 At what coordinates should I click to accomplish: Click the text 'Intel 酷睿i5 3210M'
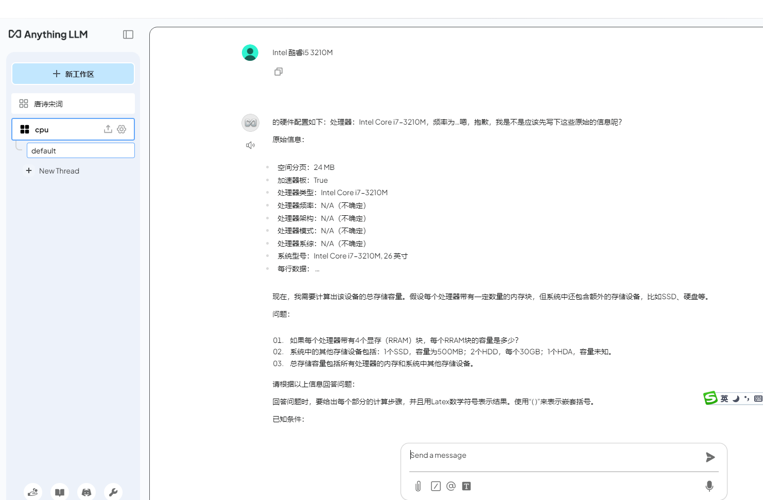pos(303,53)
